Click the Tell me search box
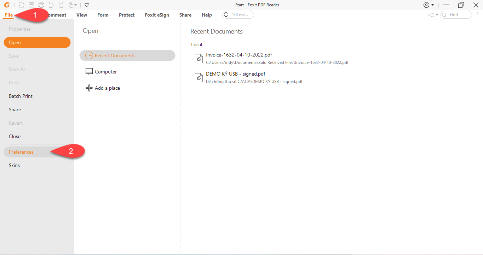Screen dimensions: 483x255 [x=238, y=15]
